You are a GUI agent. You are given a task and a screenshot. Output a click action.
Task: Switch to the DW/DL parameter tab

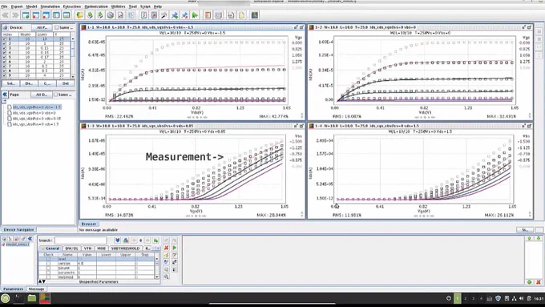71,248
